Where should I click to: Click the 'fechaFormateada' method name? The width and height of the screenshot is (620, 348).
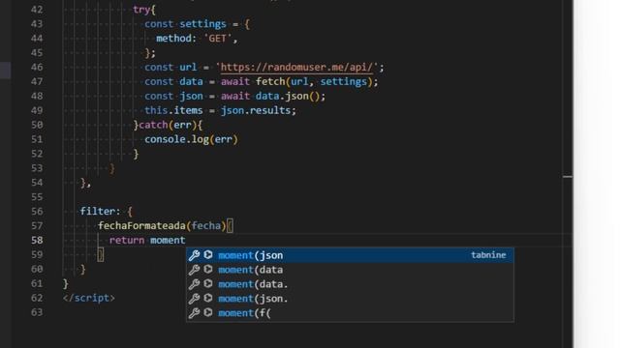point(141,225)
